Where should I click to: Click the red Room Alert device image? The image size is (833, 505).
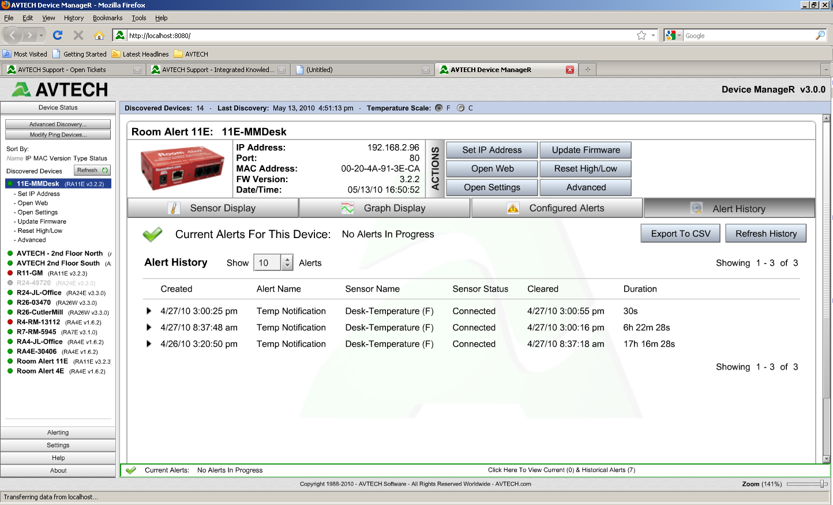182,167
